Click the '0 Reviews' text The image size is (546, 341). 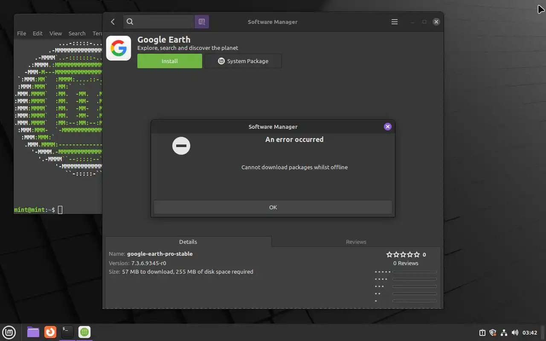point(406,263)
